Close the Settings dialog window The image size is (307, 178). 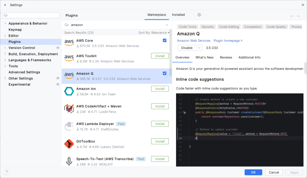click(x=303, y=5)
